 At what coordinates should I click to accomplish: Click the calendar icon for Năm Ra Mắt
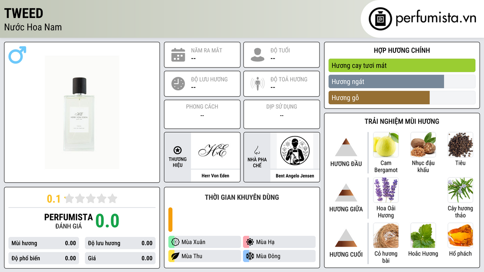(178, 55)
